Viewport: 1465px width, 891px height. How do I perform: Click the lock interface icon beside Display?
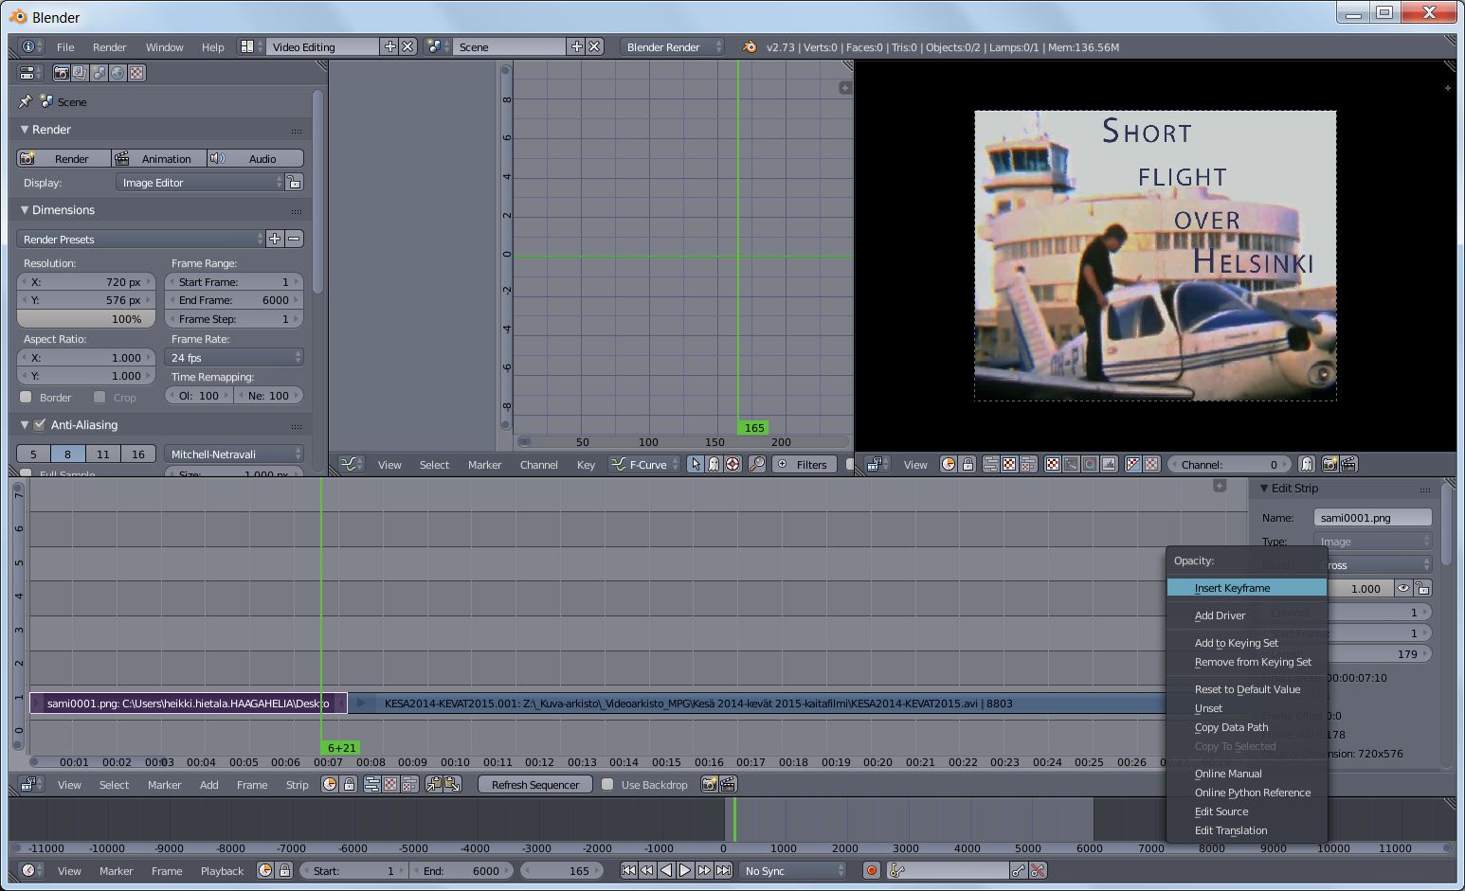tap(295, 182)
